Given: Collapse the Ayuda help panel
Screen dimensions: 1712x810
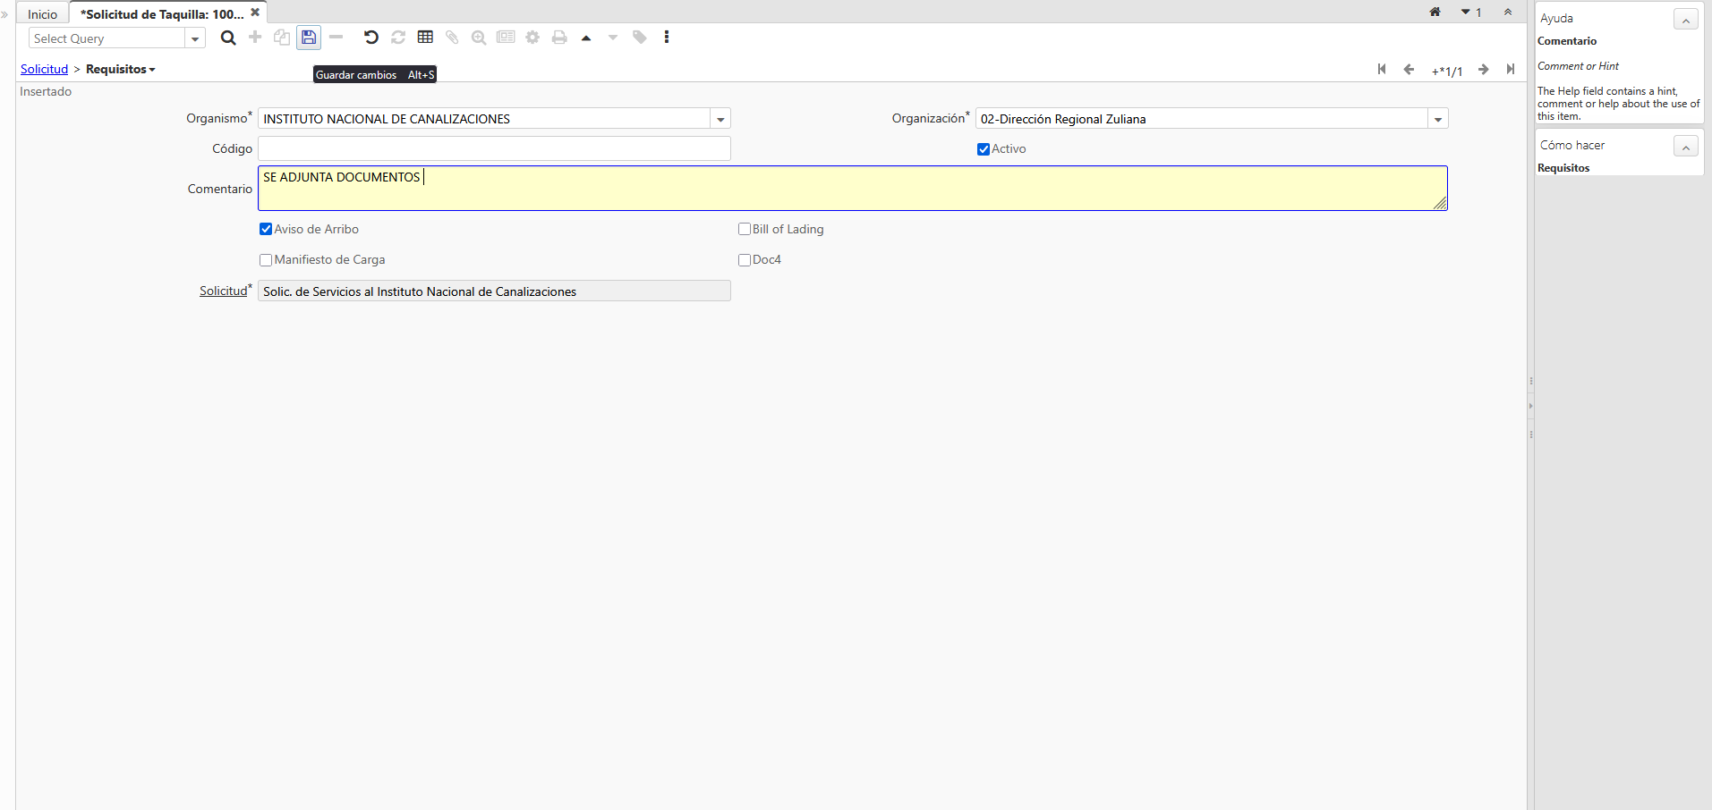Looking at the screenshot, I should [1685, 20].
